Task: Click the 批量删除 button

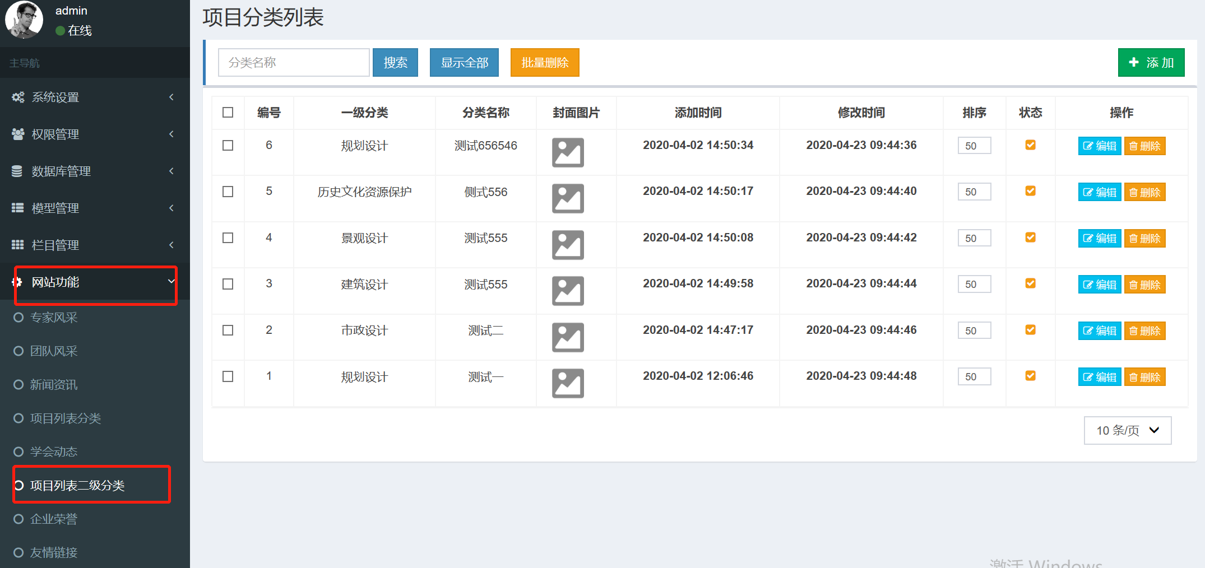Action: pyautogui.click(x=545, y=62)
